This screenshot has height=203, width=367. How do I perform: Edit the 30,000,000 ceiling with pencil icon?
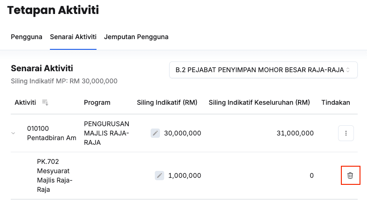pyautogui.click(x=155, y=133)
